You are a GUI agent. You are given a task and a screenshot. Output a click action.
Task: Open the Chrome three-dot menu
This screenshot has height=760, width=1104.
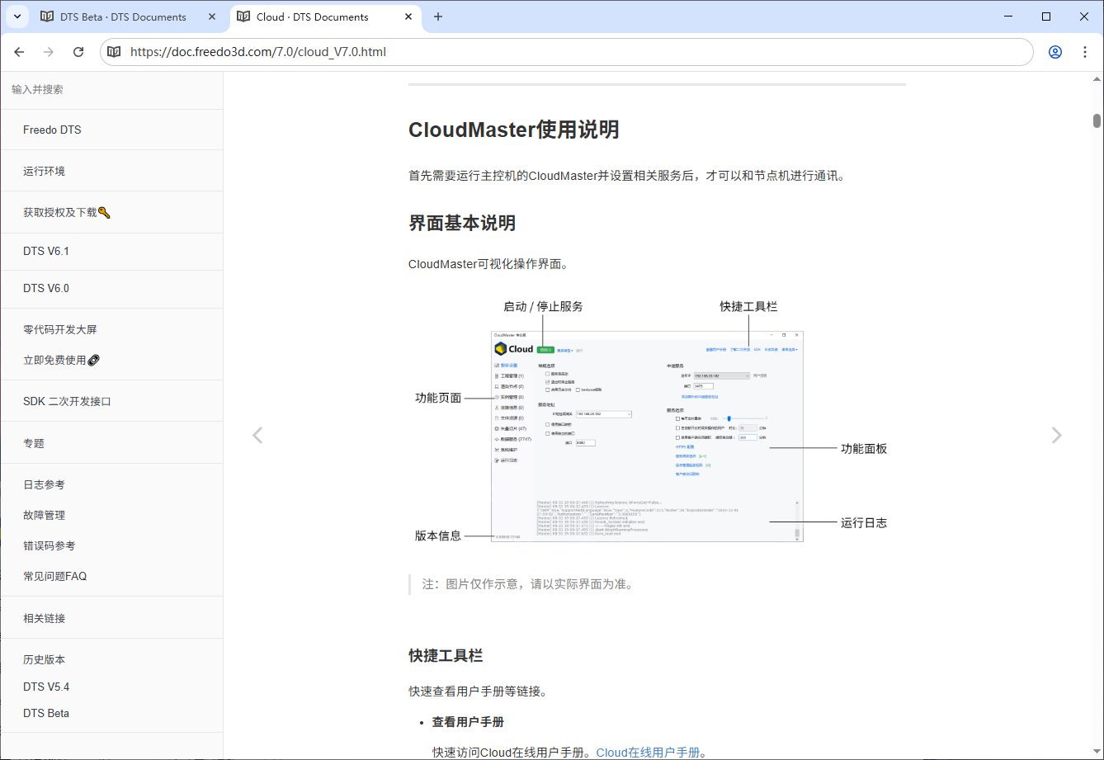pyautogui.click(x=1085, y=52)
